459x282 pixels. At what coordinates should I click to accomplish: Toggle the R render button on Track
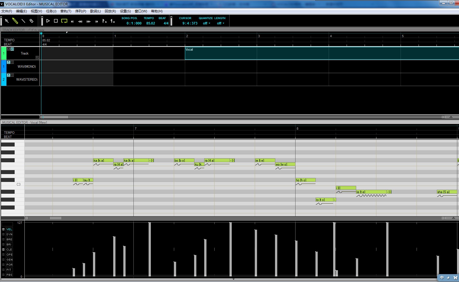point(37,57)
